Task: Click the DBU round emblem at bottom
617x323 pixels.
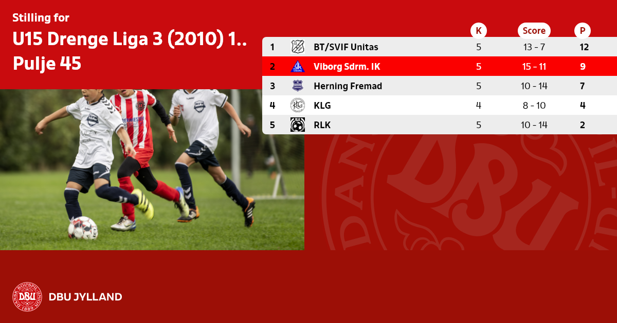Action: (x=27, y=297)
